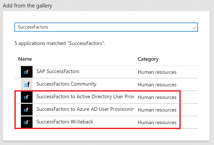Click the Azure AD User Provisioning app icon
Viewport: 214px width, 145px height.
27,110
